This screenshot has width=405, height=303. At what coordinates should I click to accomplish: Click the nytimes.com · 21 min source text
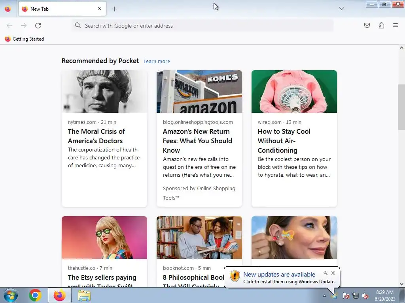[x=92, y=122]
